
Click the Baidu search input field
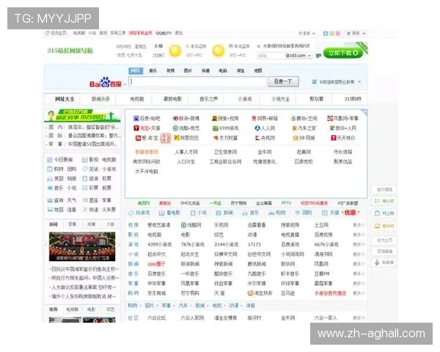(x=197, y=82)
